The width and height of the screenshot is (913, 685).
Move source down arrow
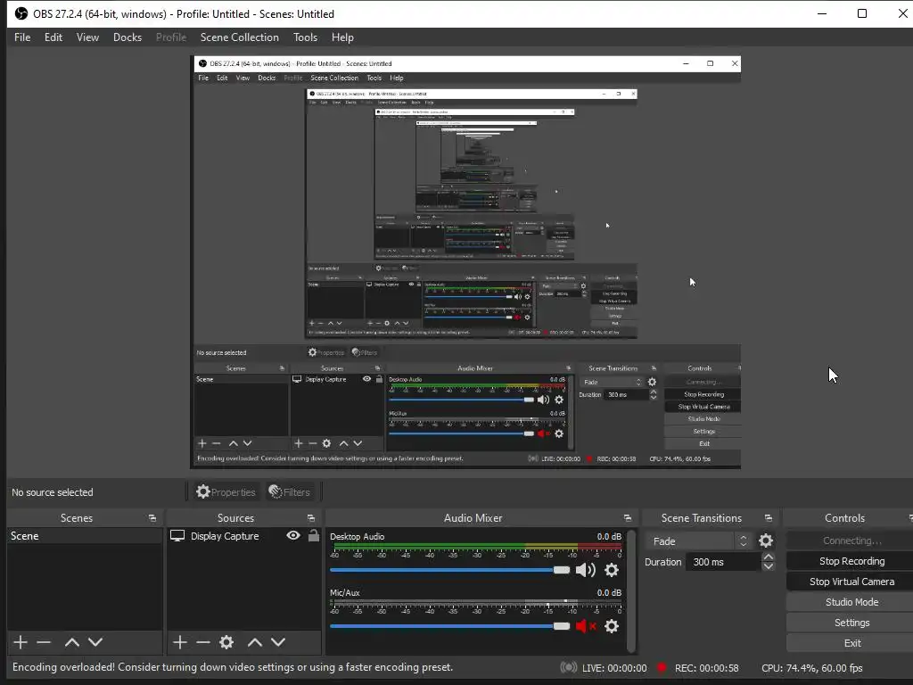click(x=278, y=642)
